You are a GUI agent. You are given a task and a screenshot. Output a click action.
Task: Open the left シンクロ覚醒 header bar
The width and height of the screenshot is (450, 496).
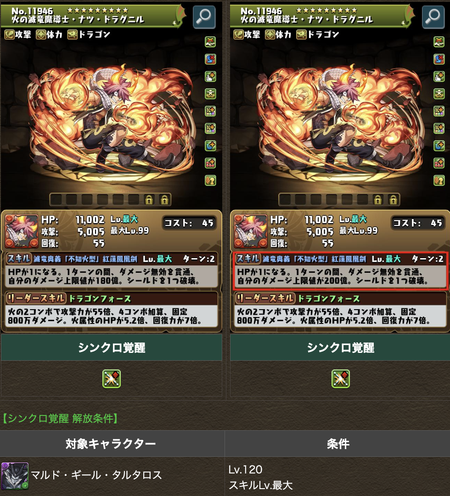(112, 348)
